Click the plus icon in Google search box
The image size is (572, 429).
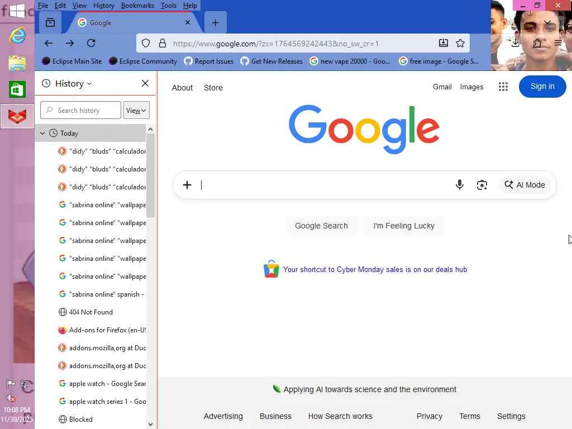pyautogui.click(x=187, y=185)
